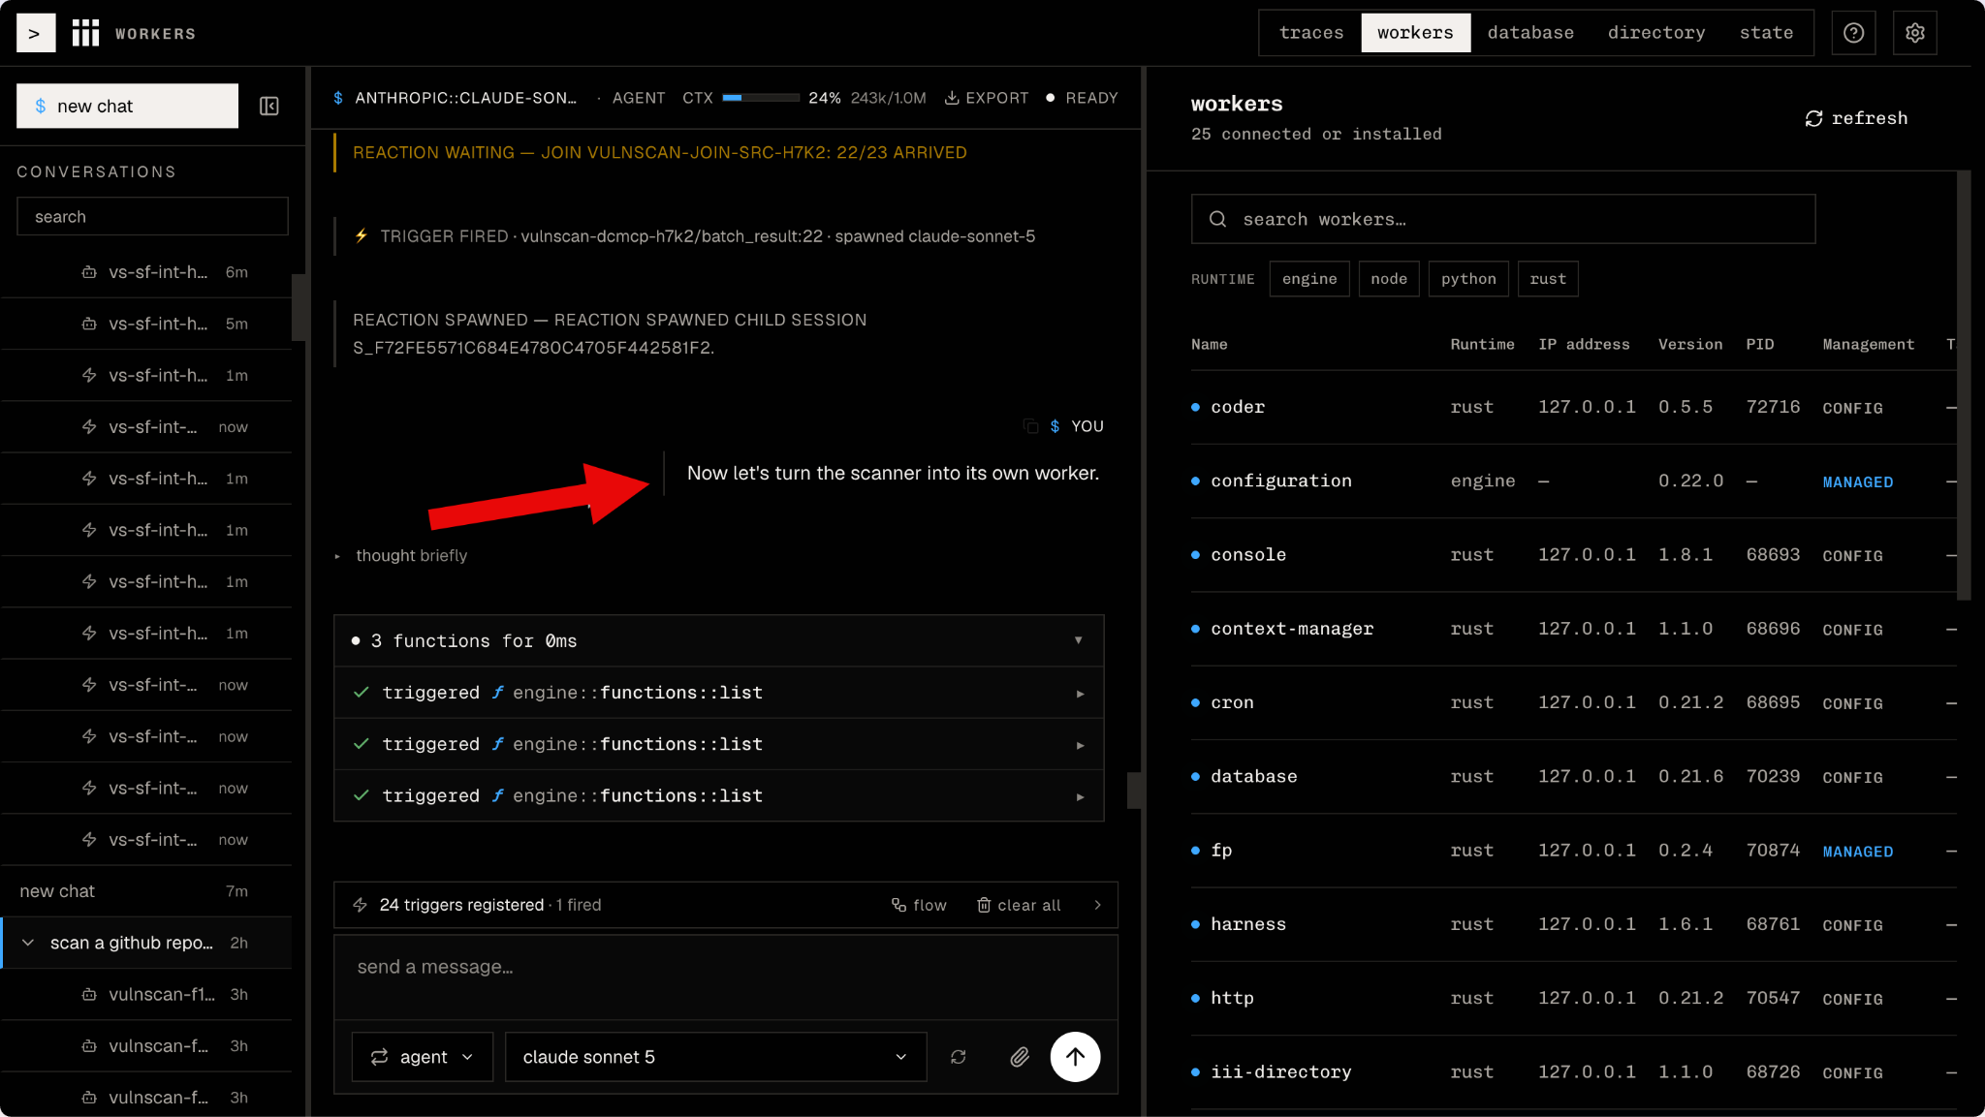Click the terminal prompt icon at top left
The width and height of the screenshot is (1985, 1117).
pos(35,33)
